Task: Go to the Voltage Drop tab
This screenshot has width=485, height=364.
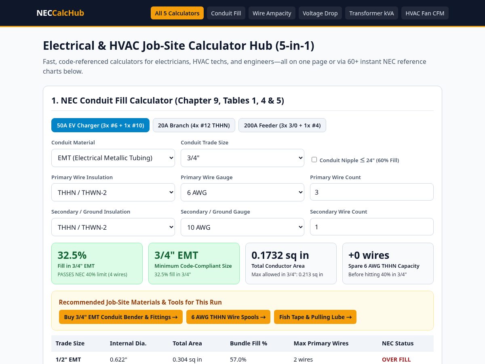Action: coord(320,13)
